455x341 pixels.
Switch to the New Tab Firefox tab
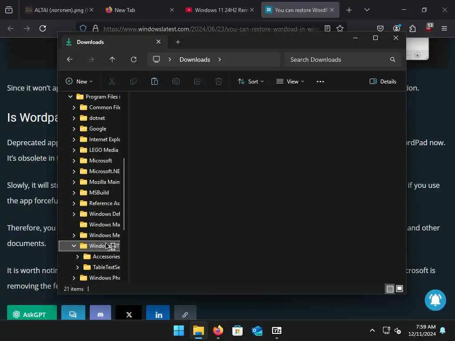pos(139,10)
